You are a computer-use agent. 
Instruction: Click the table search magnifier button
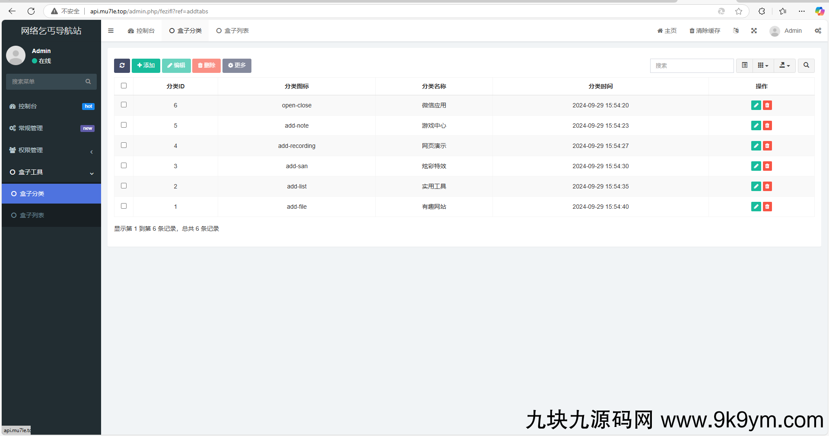(x=806, y=66)
